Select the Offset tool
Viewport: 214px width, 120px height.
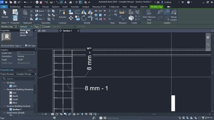tap(77, 12)
